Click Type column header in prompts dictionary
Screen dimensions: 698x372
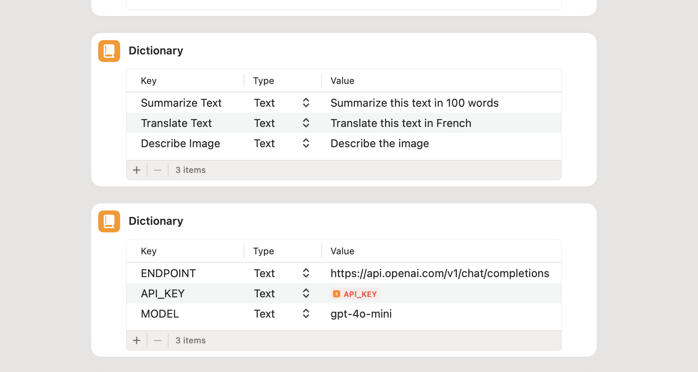tap(263, 81)
